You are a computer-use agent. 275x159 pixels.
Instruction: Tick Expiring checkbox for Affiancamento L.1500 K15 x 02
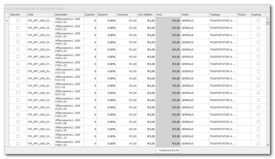[258, 71]
